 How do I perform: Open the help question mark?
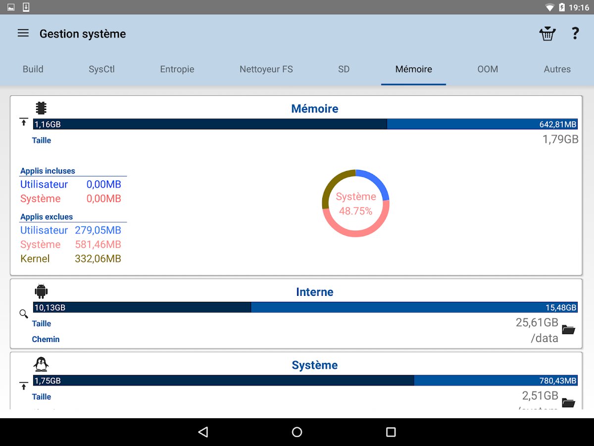[x=575, y=34]
